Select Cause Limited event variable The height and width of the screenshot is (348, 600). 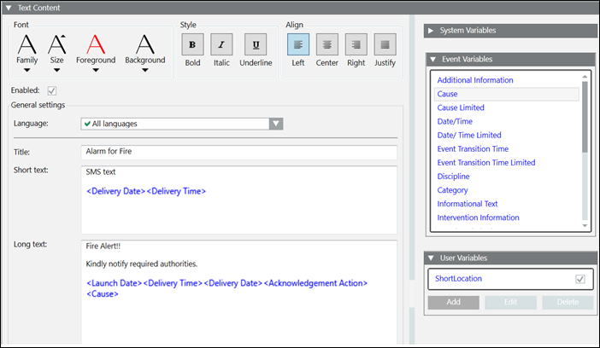pos(461,107)
